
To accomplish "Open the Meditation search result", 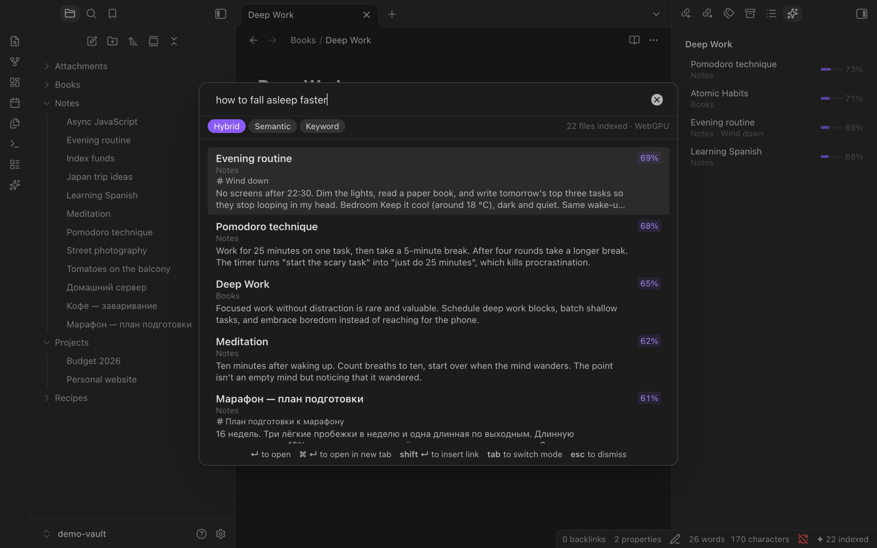I will 438,359.
